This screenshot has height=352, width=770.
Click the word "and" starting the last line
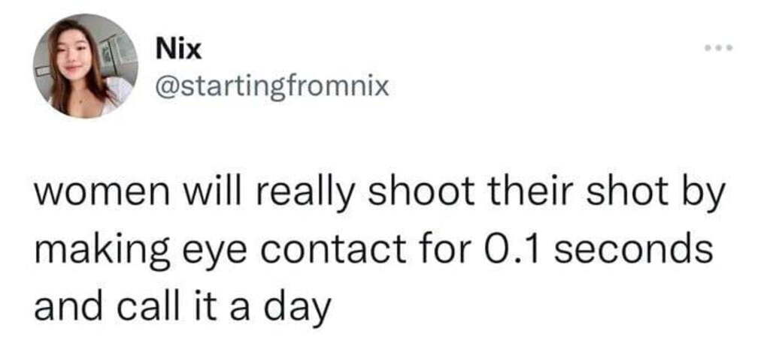coord(62,305)
